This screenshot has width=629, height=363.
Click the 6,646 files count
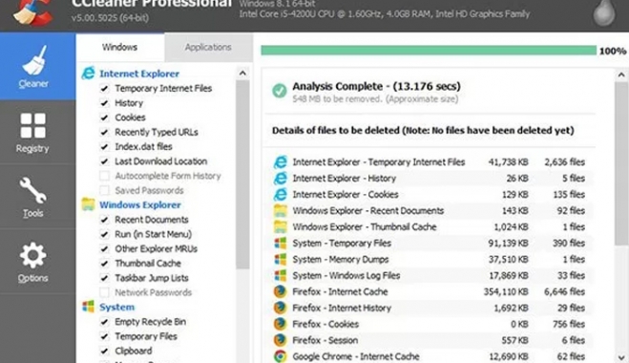tap(564, 291)
